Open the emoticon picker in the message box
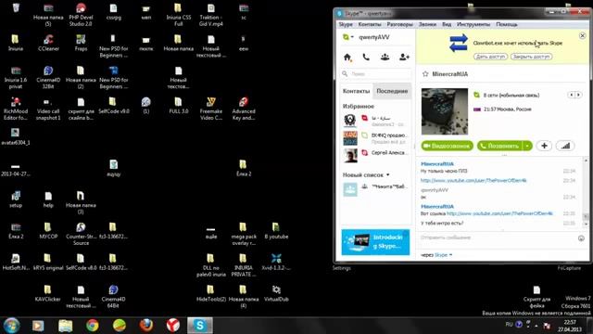The height and width of the screenshot is (334, 593). coord(581,238)
